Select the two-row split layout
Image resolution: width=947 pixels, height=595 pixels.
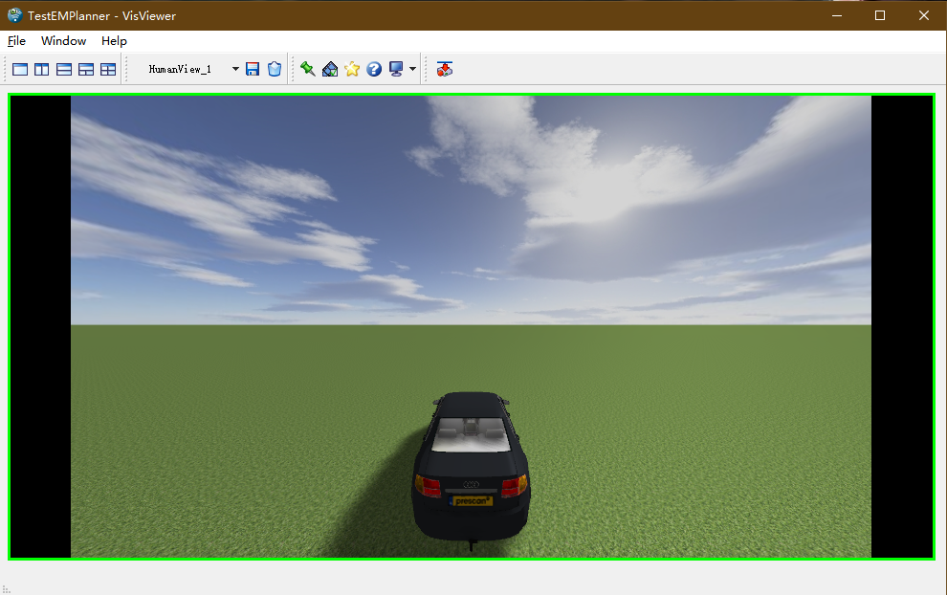point(64,70)
